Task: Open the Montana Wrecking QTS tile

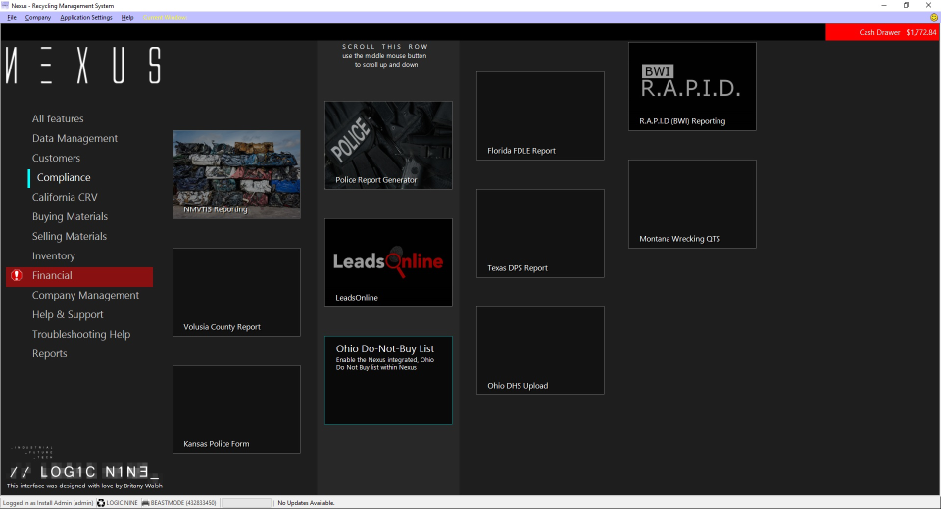Action: 692,204
